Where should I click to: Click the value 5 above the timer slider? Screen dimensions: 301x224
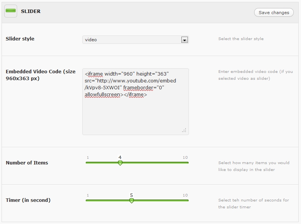point(131,195)
